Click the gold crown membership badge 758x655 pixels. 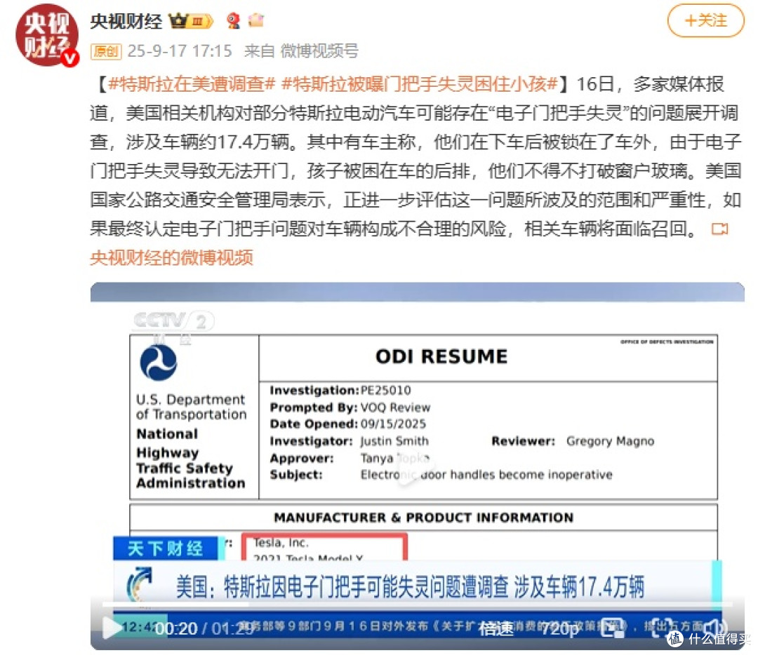[190, 21]
